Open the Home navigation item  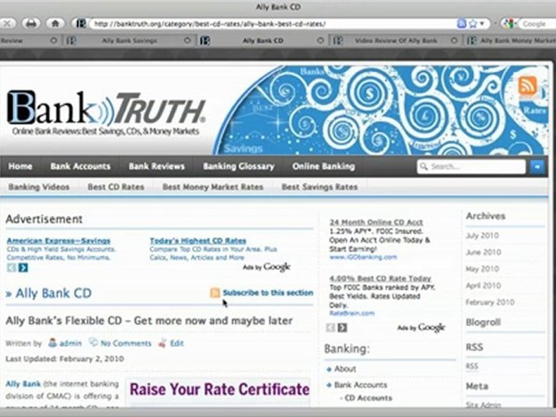click(20, 166)
